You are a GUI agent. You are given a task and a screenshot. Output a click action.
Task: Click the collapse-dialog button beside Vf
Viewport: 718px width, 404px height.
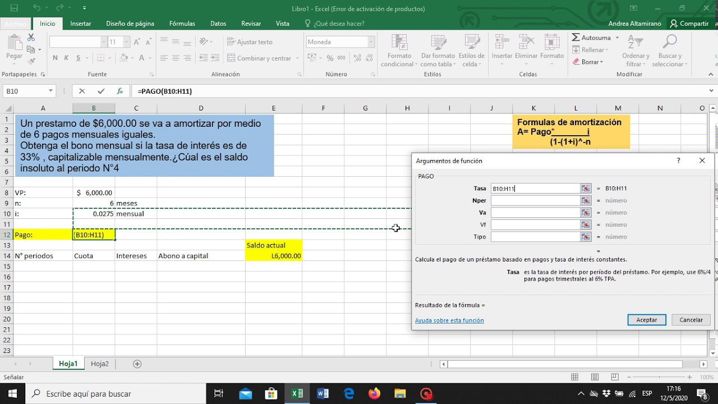coord(586,224)
